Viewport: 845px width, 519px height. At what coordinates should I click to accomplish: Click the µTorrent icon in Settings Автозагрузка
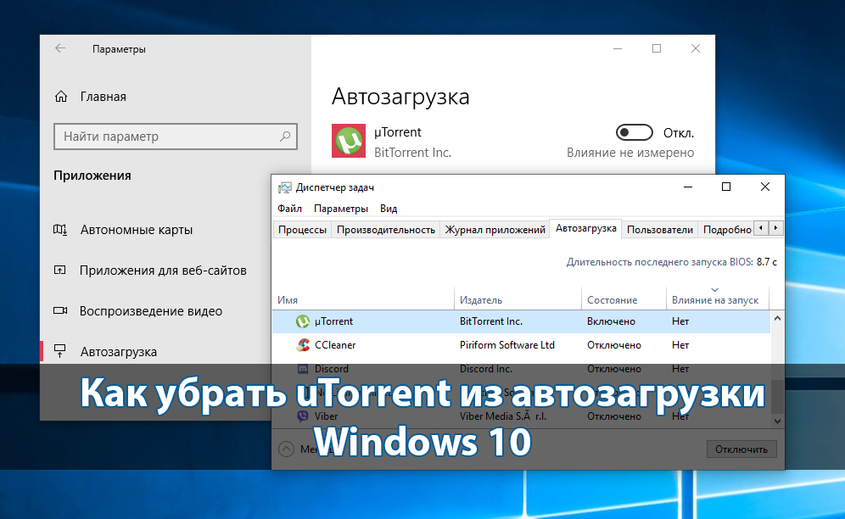coord(349,142)
